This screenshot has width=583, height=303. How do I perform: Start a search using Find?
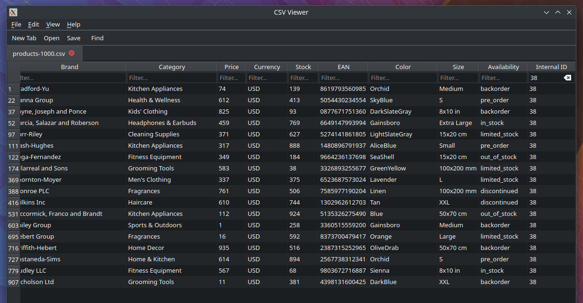(97, 38)
